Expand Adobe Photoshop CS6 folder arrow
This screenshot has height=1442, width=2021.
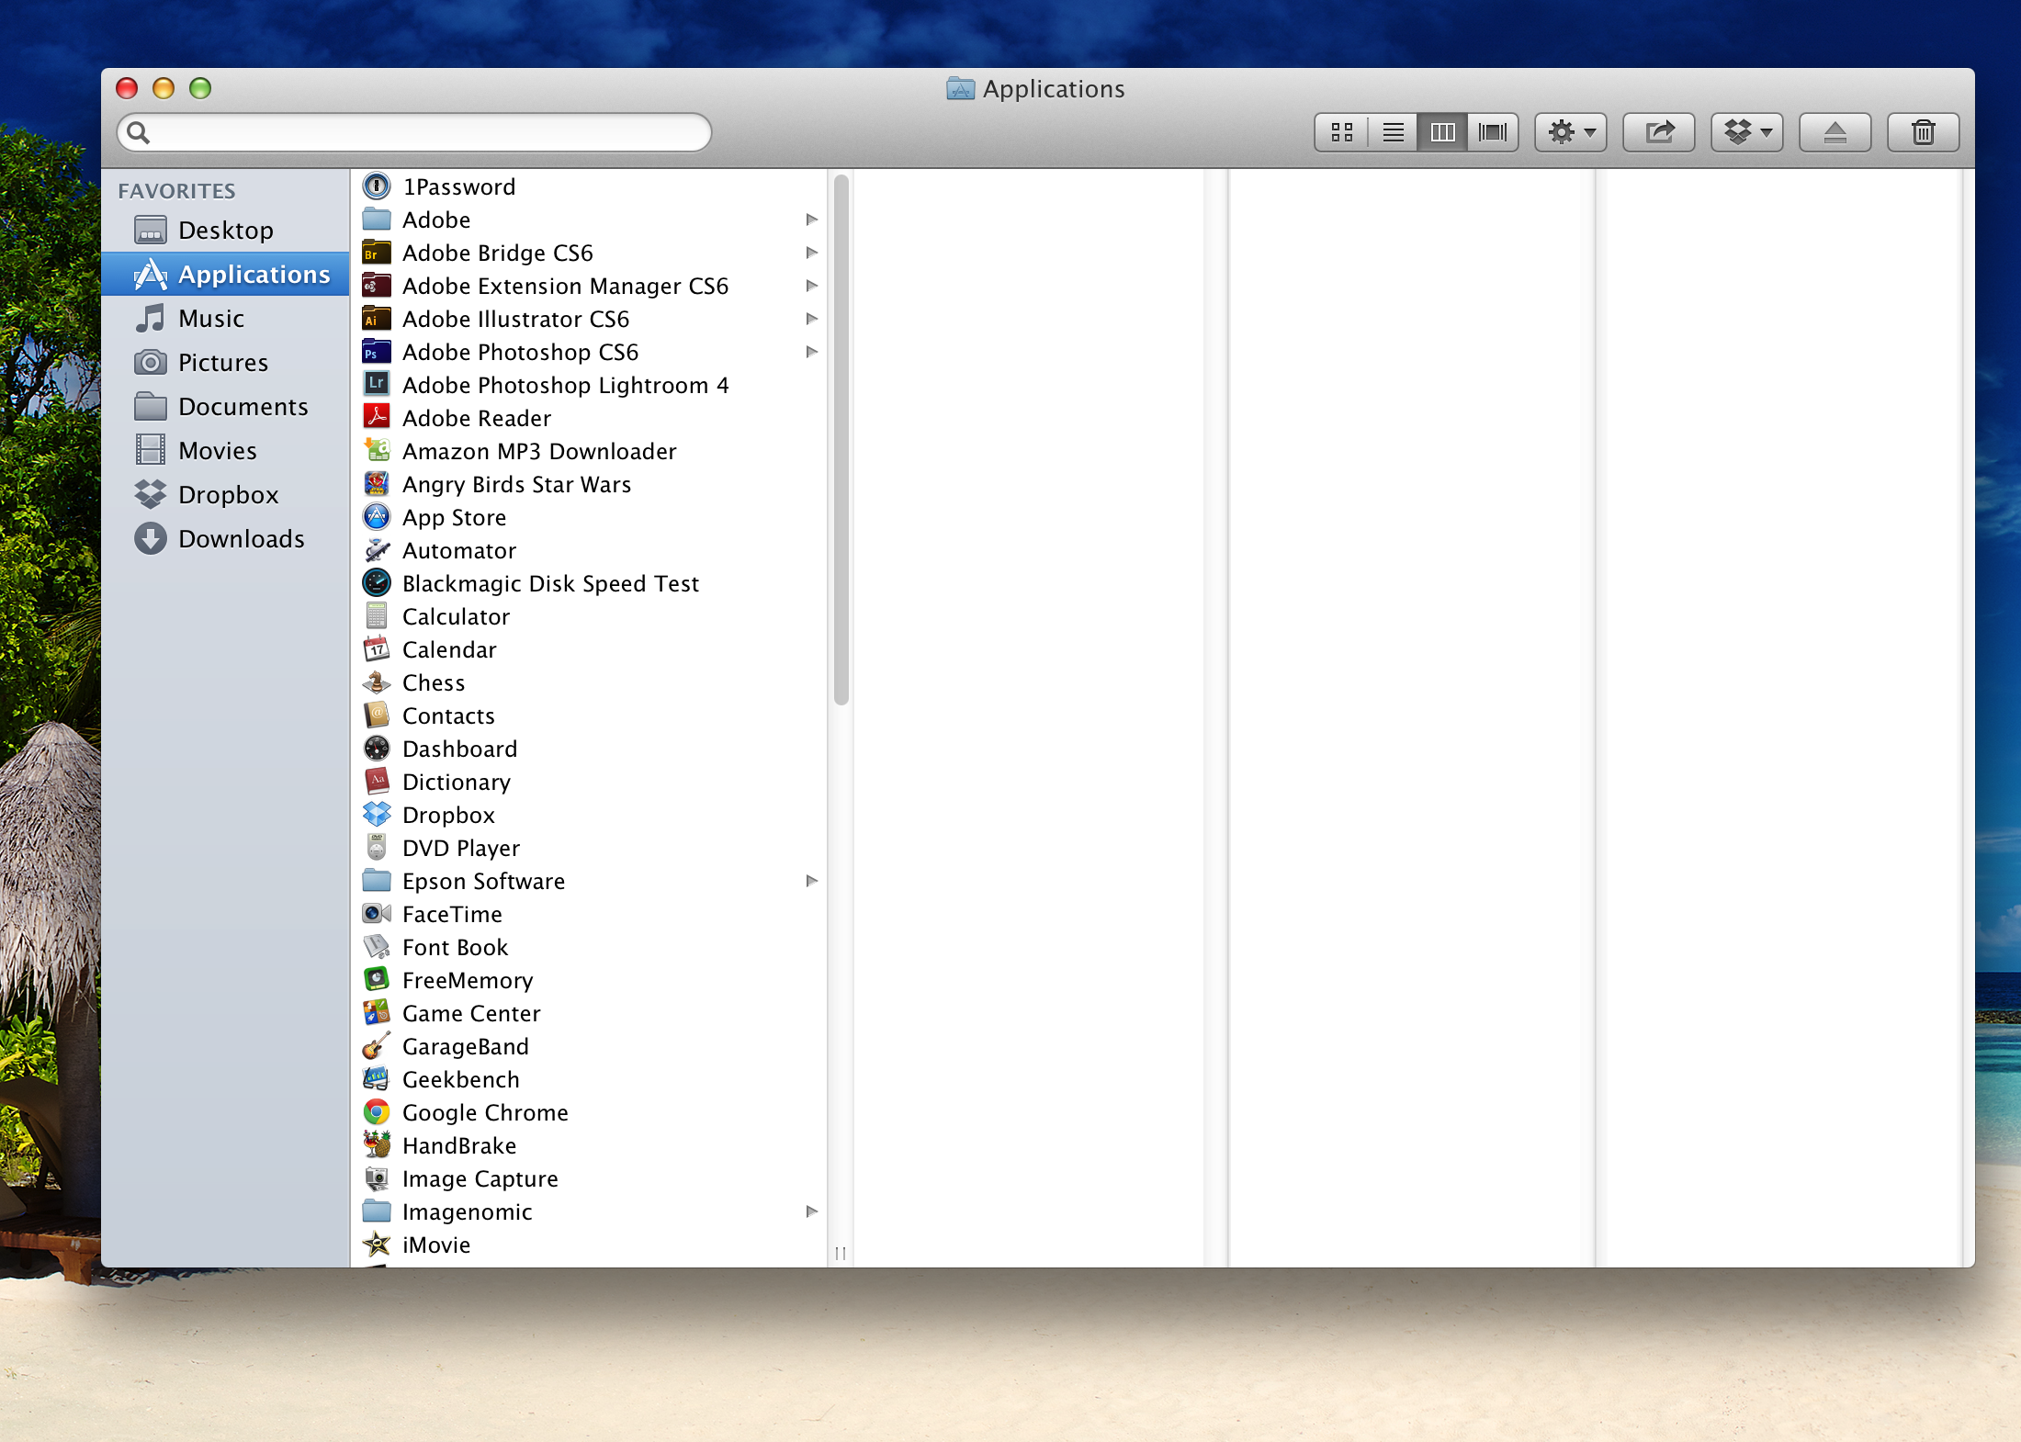pos(811,352)
